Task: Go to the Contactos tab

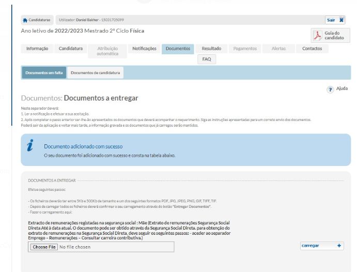Action: coord(312,49)
